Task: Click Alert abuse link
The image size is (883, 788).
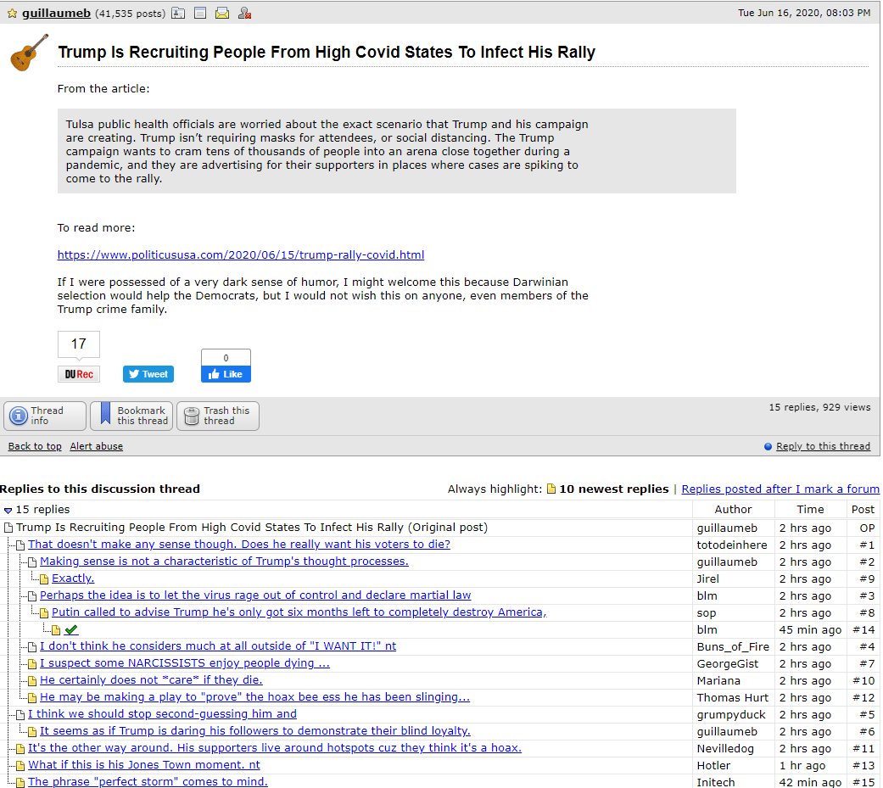Action: (97, 446)
